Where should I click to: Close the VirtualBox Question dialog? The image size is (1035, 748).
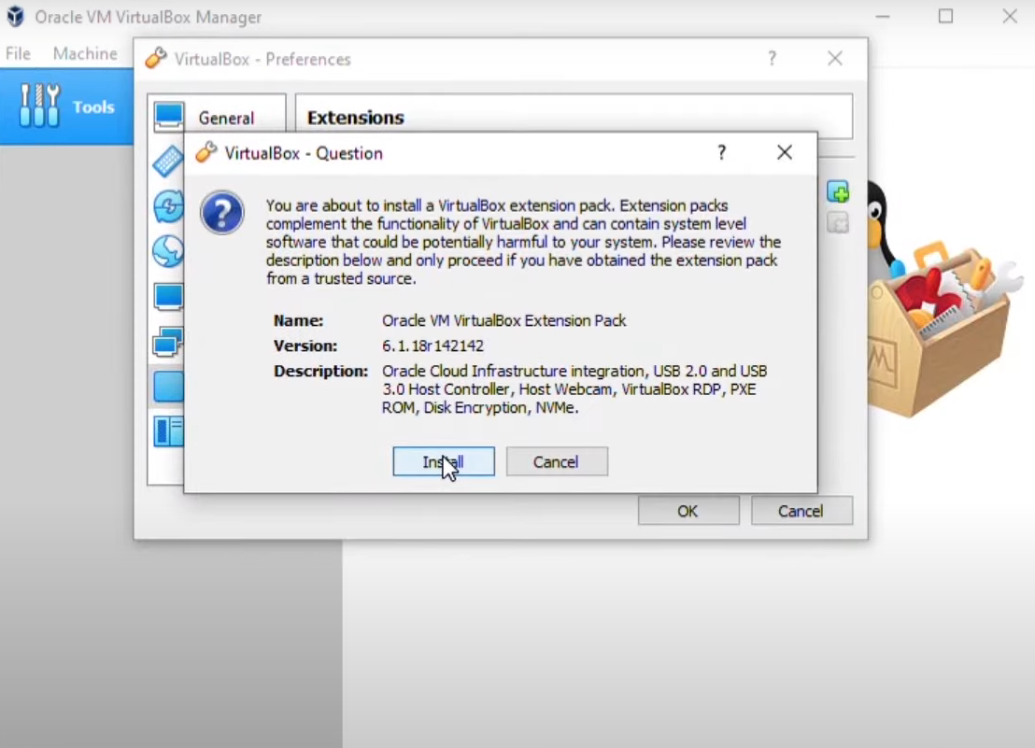(x=784, y=153)
